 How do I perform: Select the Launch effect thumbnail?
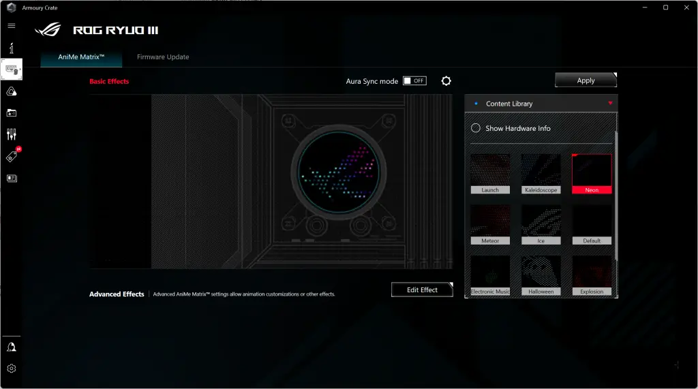(x=490, y=174)
